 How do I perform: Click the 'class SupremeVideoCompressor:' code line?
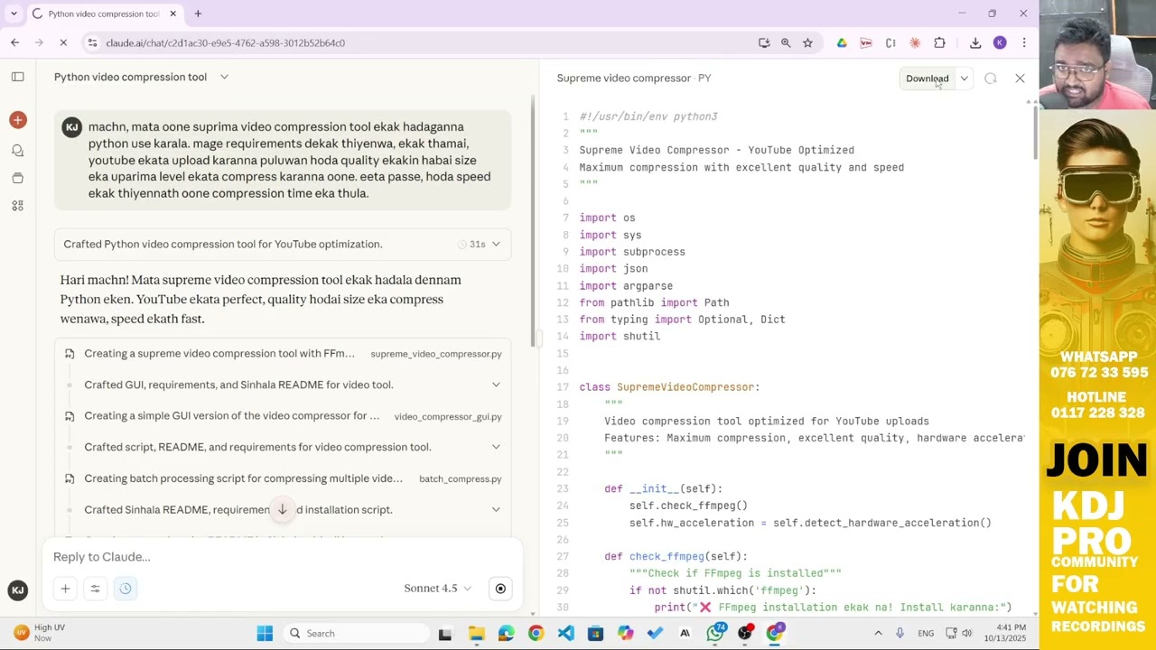pyautogui.click(x=669, y=387)
